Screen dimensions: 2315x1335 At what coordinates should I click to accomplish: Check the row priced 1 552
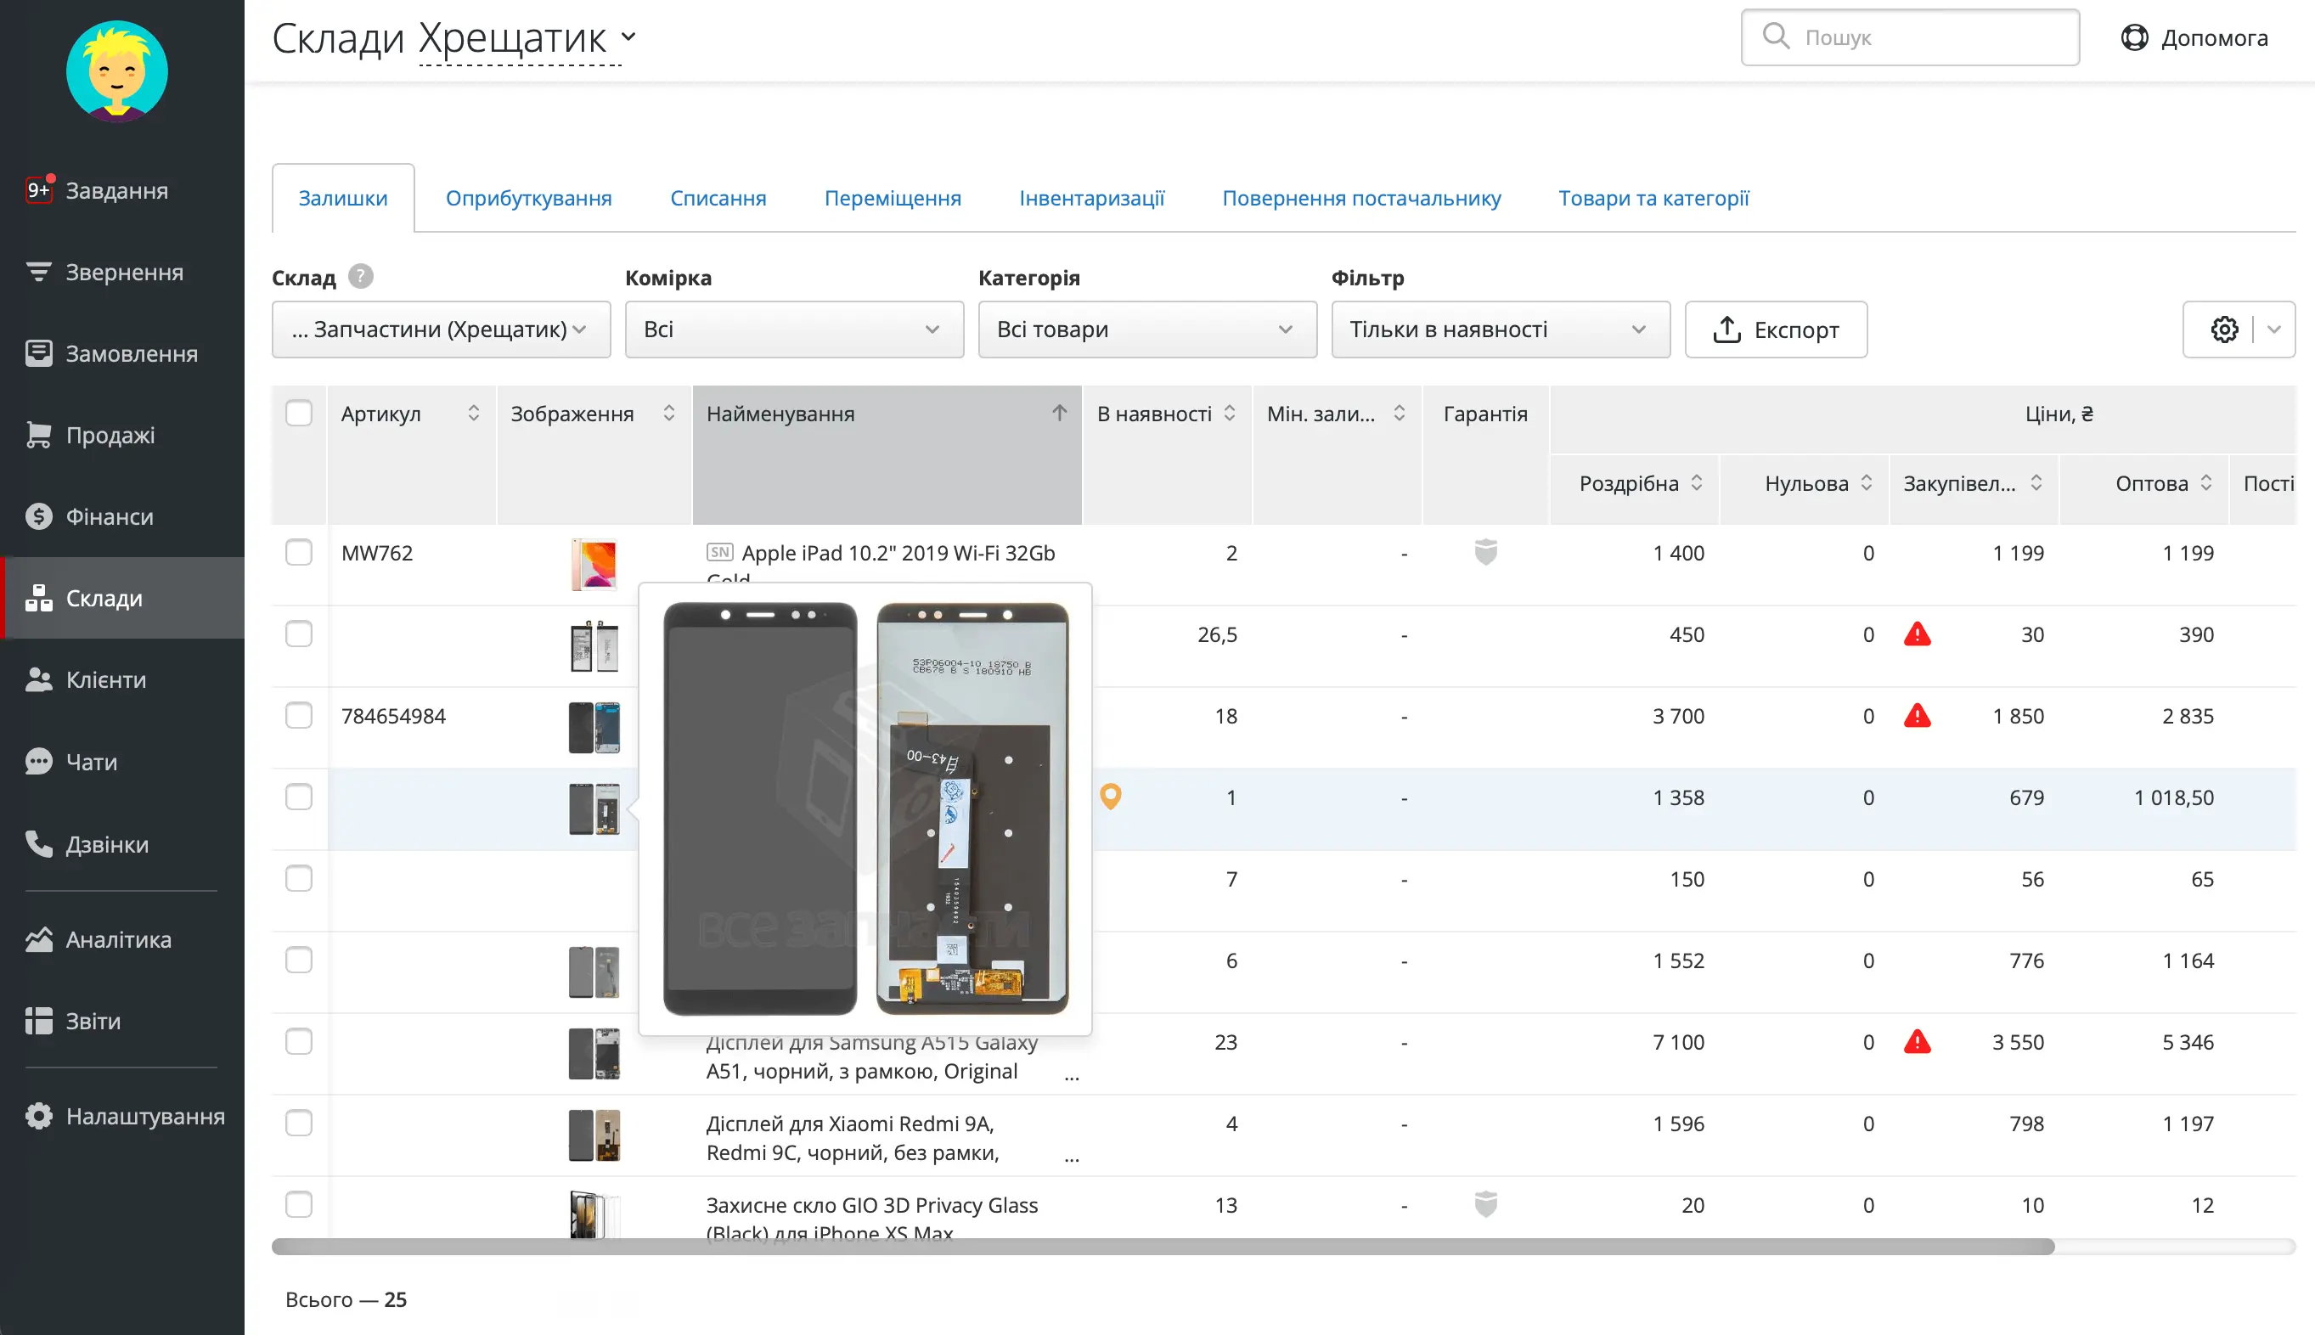point(299,960)
